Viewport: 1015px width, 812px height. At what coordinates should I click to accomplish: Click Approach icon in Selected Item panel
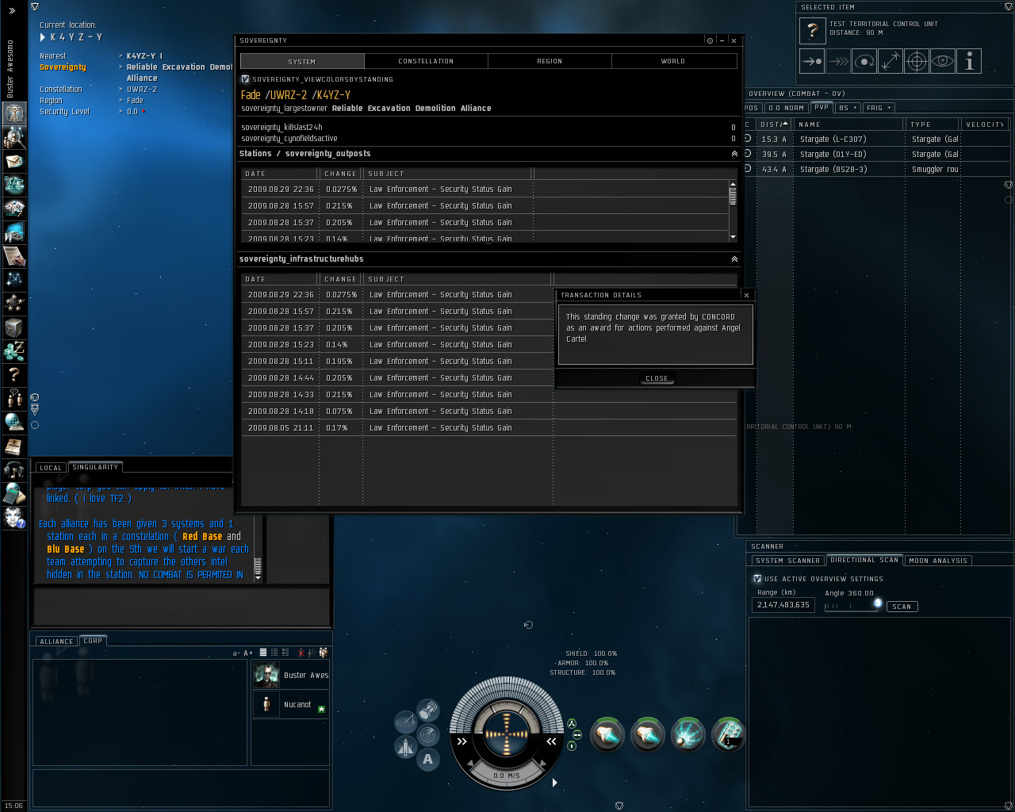pyautogui.click(x=812, y=61)
